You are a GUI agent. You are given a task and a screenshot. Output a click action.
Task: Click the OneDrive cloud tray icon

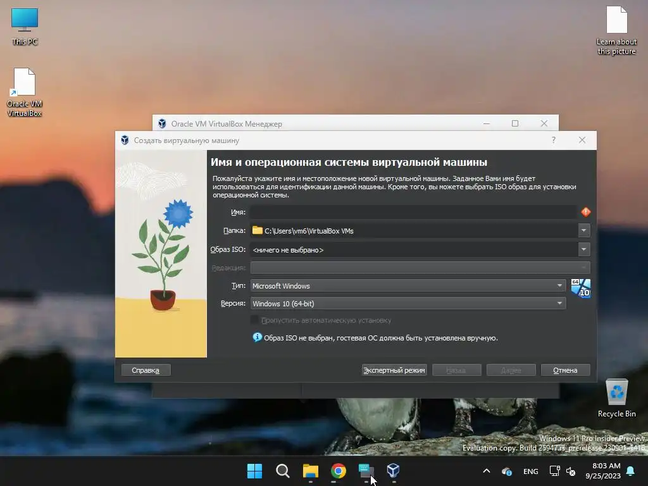click(507, 471)
